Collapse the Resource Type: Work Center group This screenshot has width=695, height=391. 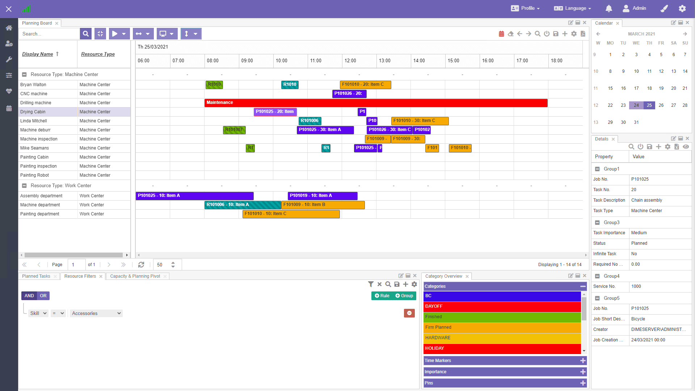[x=25, y=185]
